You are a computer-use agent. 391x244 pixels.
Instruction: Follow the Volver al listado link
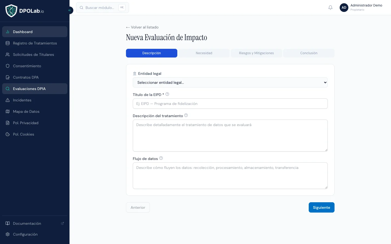tap(142, 27)
